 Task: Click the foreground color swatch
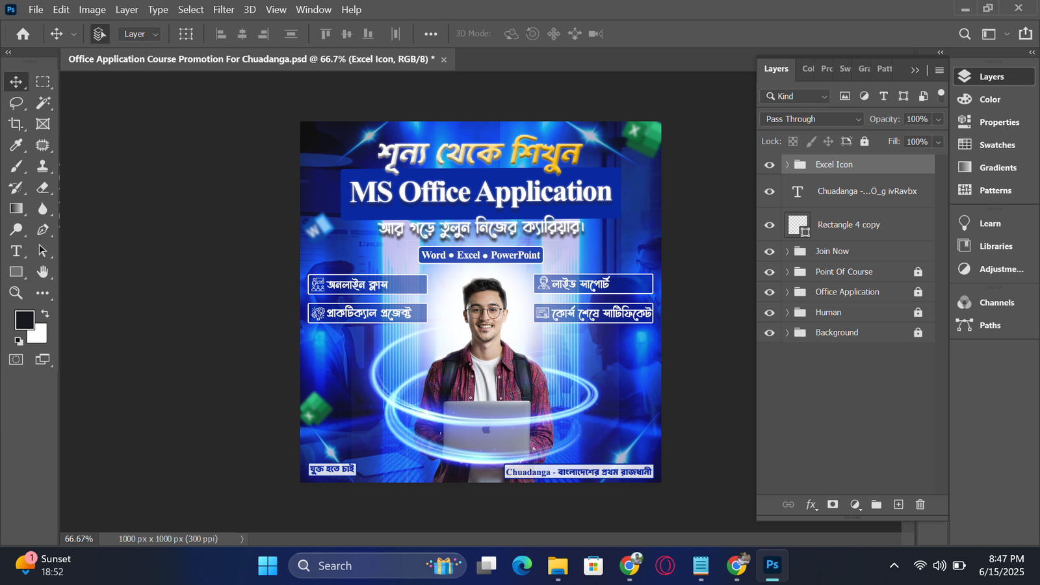pos(25,320)
